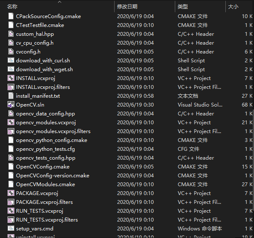Sort files by the 类型 column header
The image size is (254, 238).
point(183,7)
